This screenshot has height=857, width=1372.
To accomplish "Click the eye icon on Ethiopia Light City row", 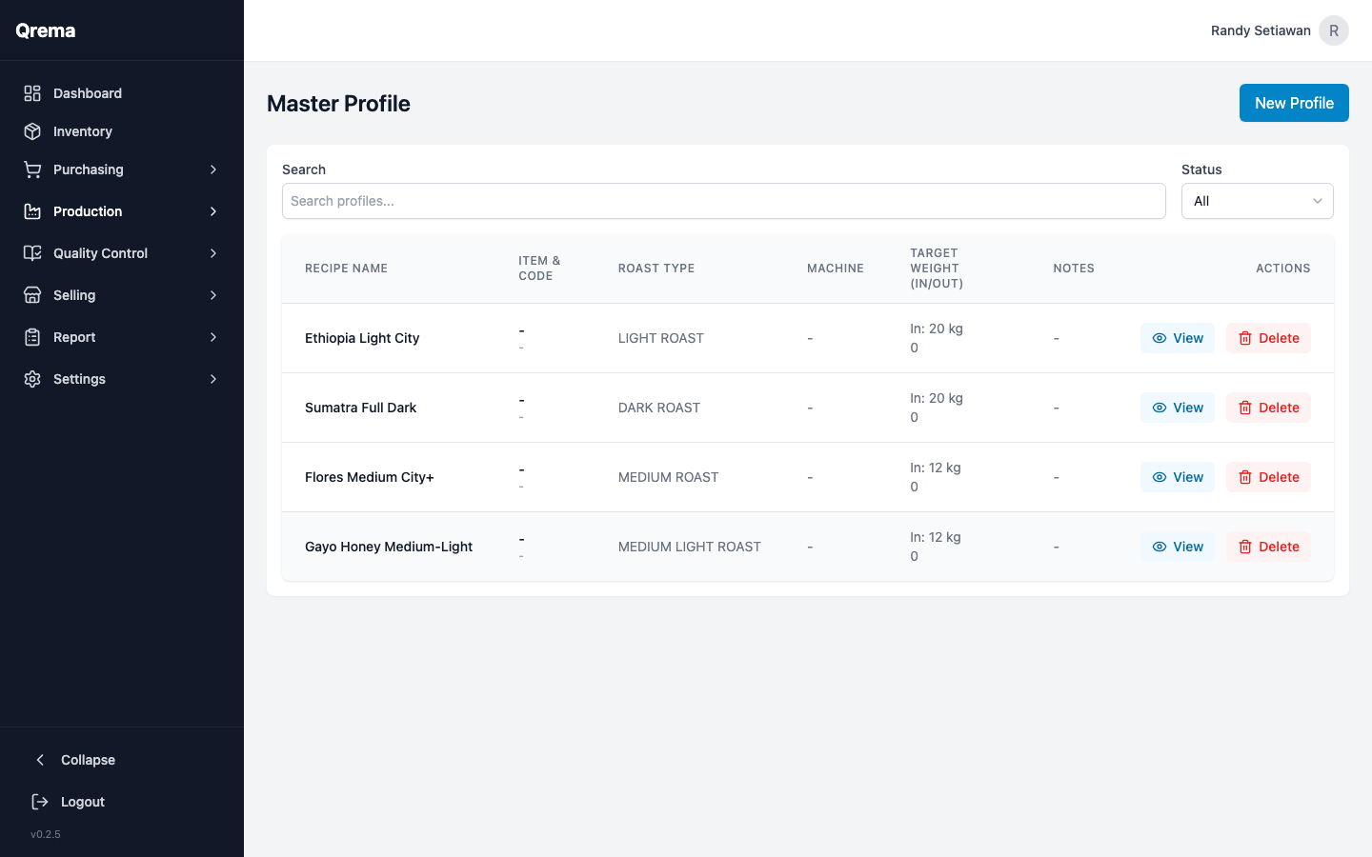I will (1160, 337).
